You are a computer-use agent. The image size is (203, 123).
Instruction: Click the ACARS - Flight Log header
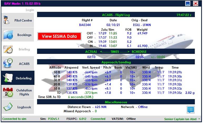pyautogui.click(x=116, y=15)
